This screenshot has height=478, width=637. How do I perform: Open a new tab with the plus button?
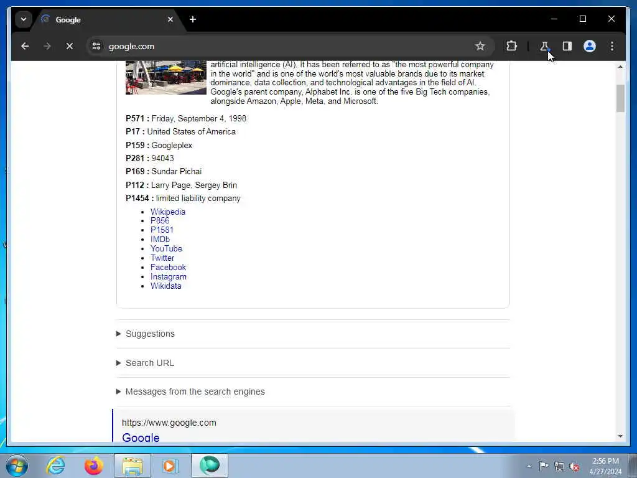193,19
